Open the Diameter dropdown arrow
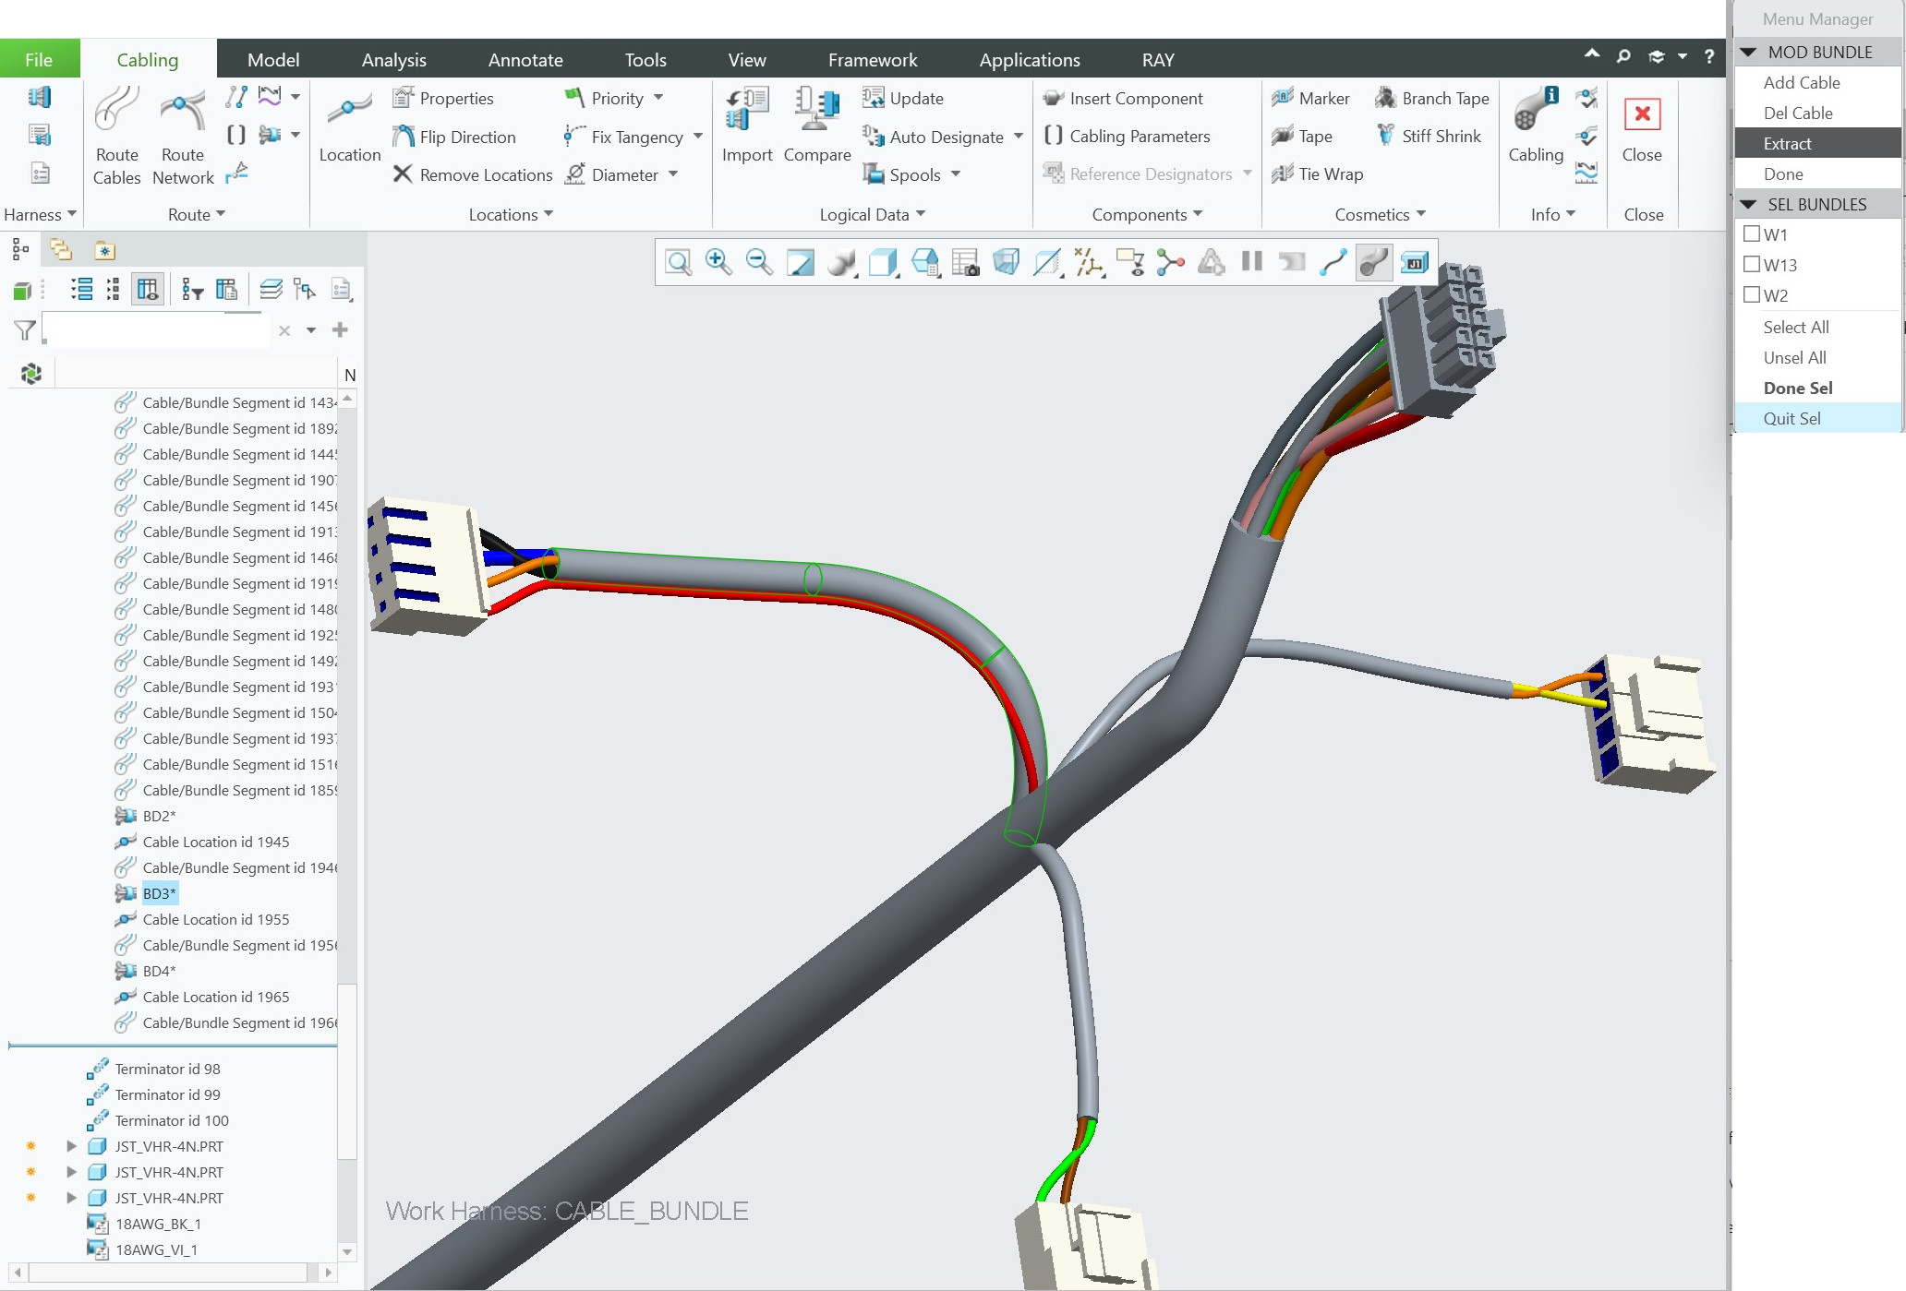Viewport: 1906px width, 1291px height. [673, 174]
